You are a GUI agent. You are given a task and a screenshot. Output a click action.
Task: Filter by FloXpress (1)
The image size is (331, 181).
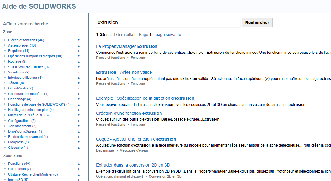(x=18, y=142)
